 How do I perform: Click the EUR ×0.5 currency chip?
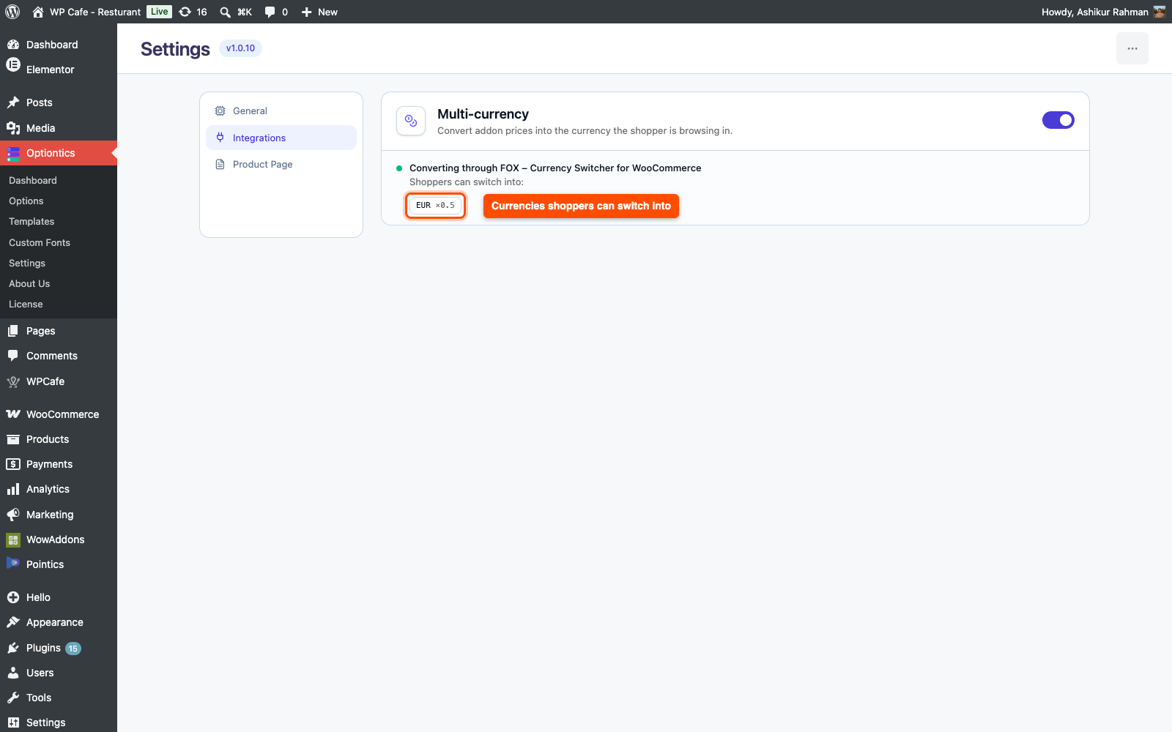pyautogui.click(x=435, y=206)
